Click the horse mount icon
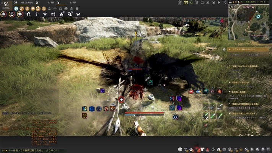 pos(3,14)
